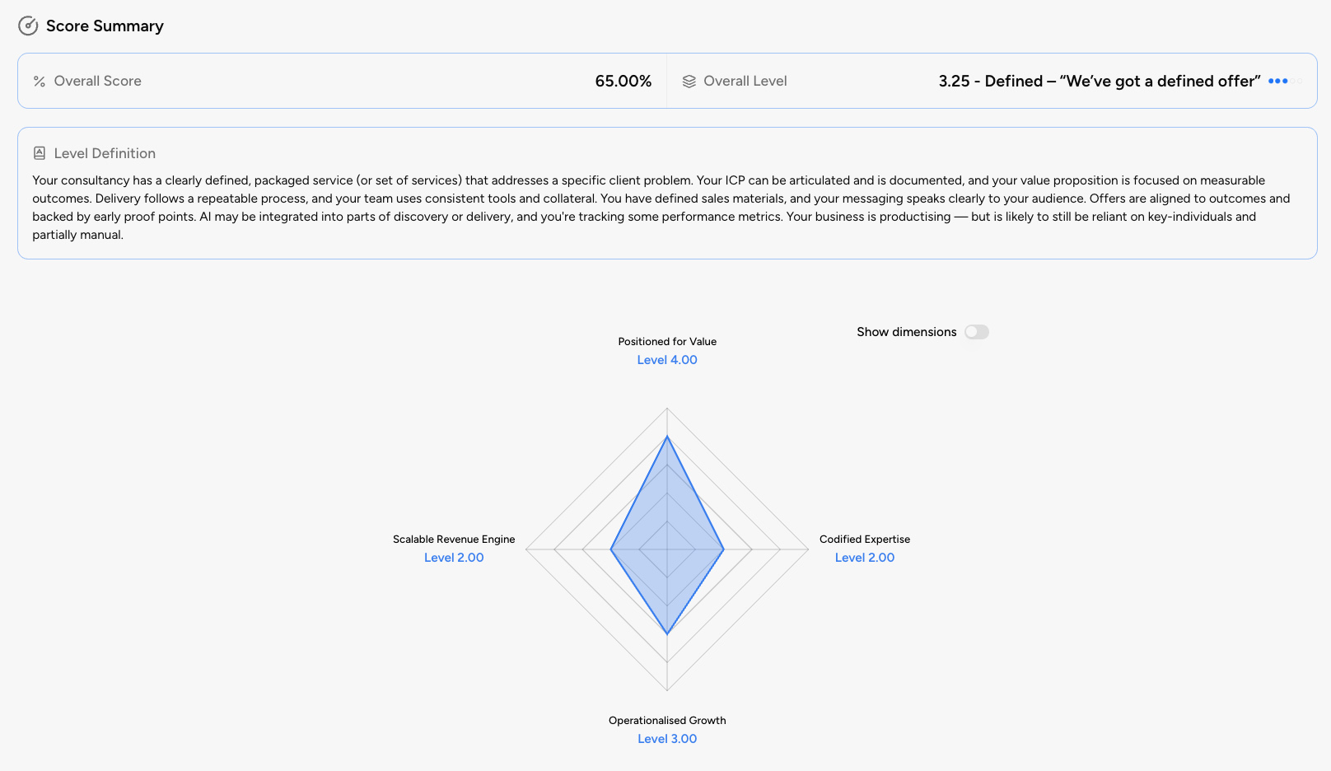Click the document icon next to Level Definition
The width and height of the screenshot is (1331, 771).
[x=39, y=153]
